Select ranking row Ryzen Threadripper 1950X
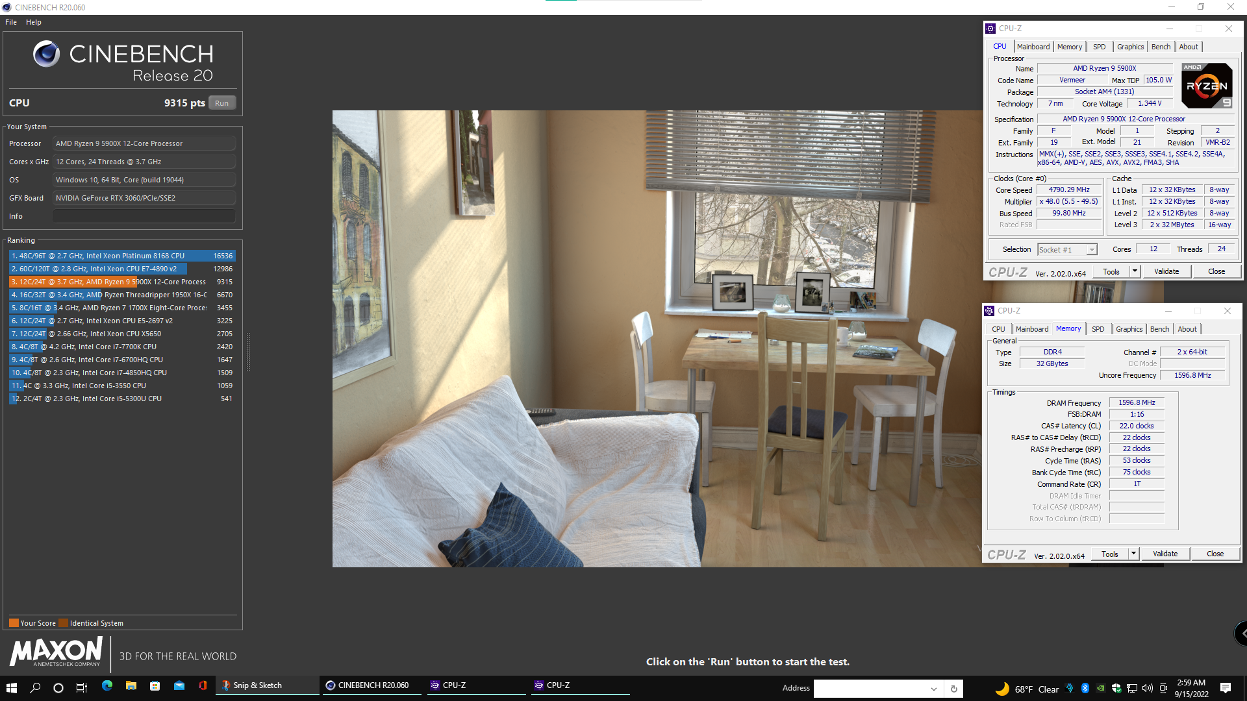 [x=122, y=295]
